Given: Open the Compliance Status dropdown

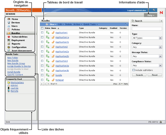Looking at the screenshot, I should 147,65.
